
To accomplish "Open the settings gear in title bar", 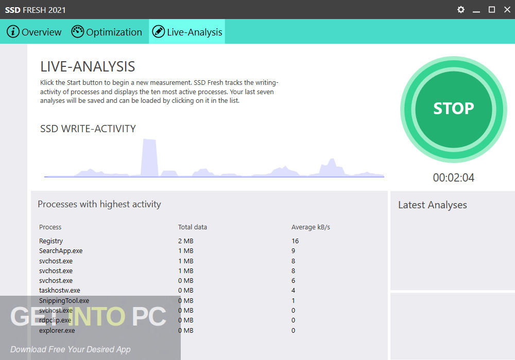I will click(x=461, y=9).
